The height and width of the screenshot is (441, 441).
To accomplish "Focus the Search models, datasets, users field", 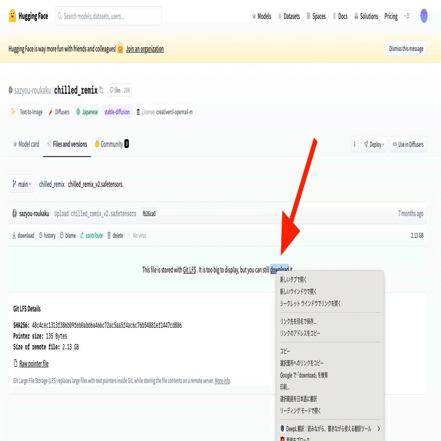I will tap(108, 16).
